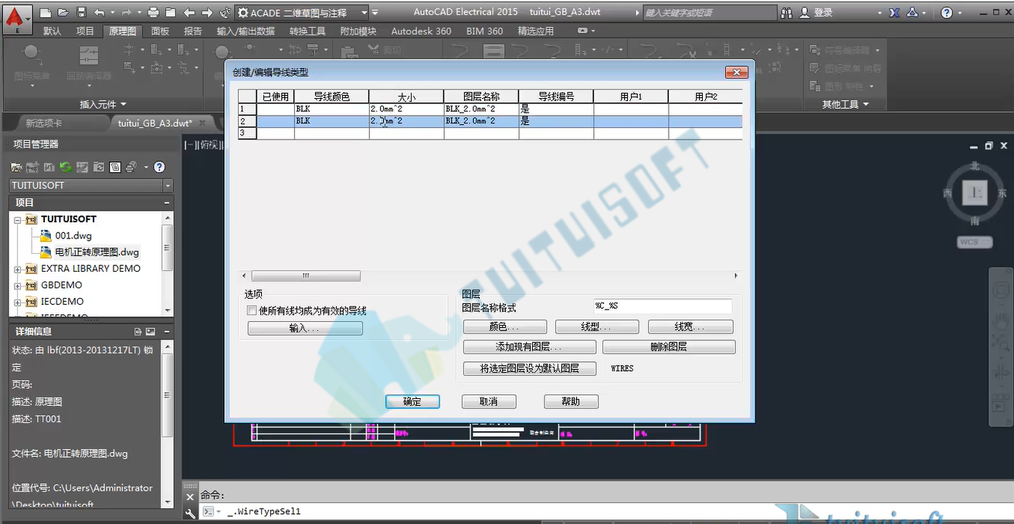Screen dimensions: 1014x524
Task: Click the green refresh icon in project manager
Action: (x=66, y=167)
